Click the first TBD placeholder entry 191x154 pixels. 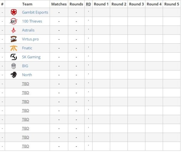coord(25,84)
